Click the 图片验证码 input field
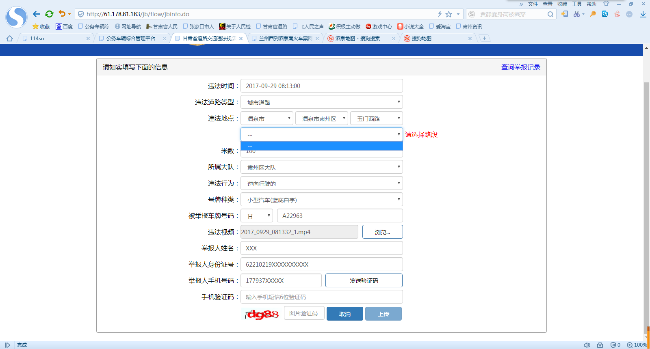 pos(304,313)
